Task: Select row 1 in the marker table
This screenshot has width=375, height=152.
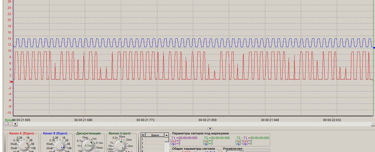Action: tap(153, 139)
